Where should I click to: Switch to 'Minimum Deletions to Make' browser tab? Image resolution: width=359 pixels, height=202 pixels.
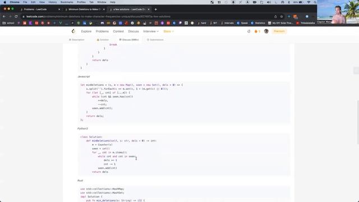[x=84, y=10]
